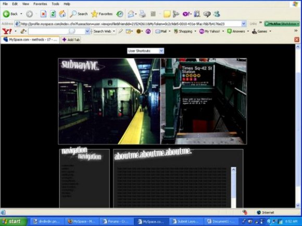Click the pencil icon on Yahoo toolbar
Viewport: 302px width, 226px height.
point(23,31)
